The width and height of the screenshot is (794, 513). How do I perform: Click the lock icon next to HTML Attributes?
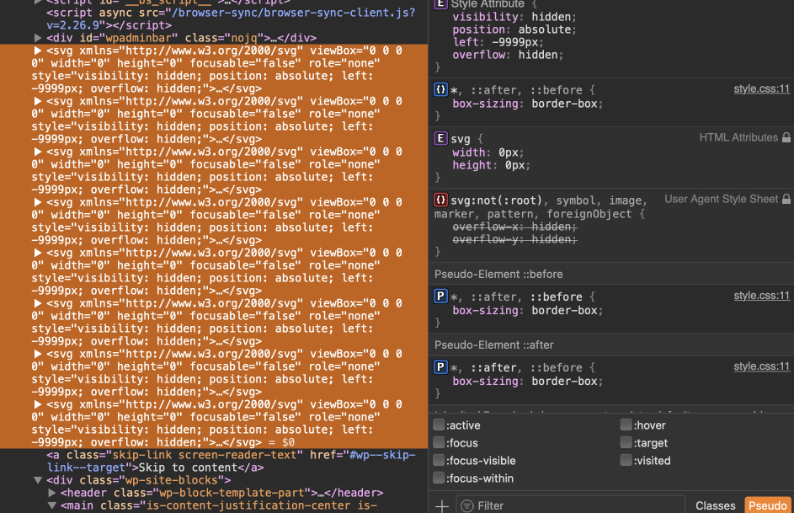click(786, 137)
